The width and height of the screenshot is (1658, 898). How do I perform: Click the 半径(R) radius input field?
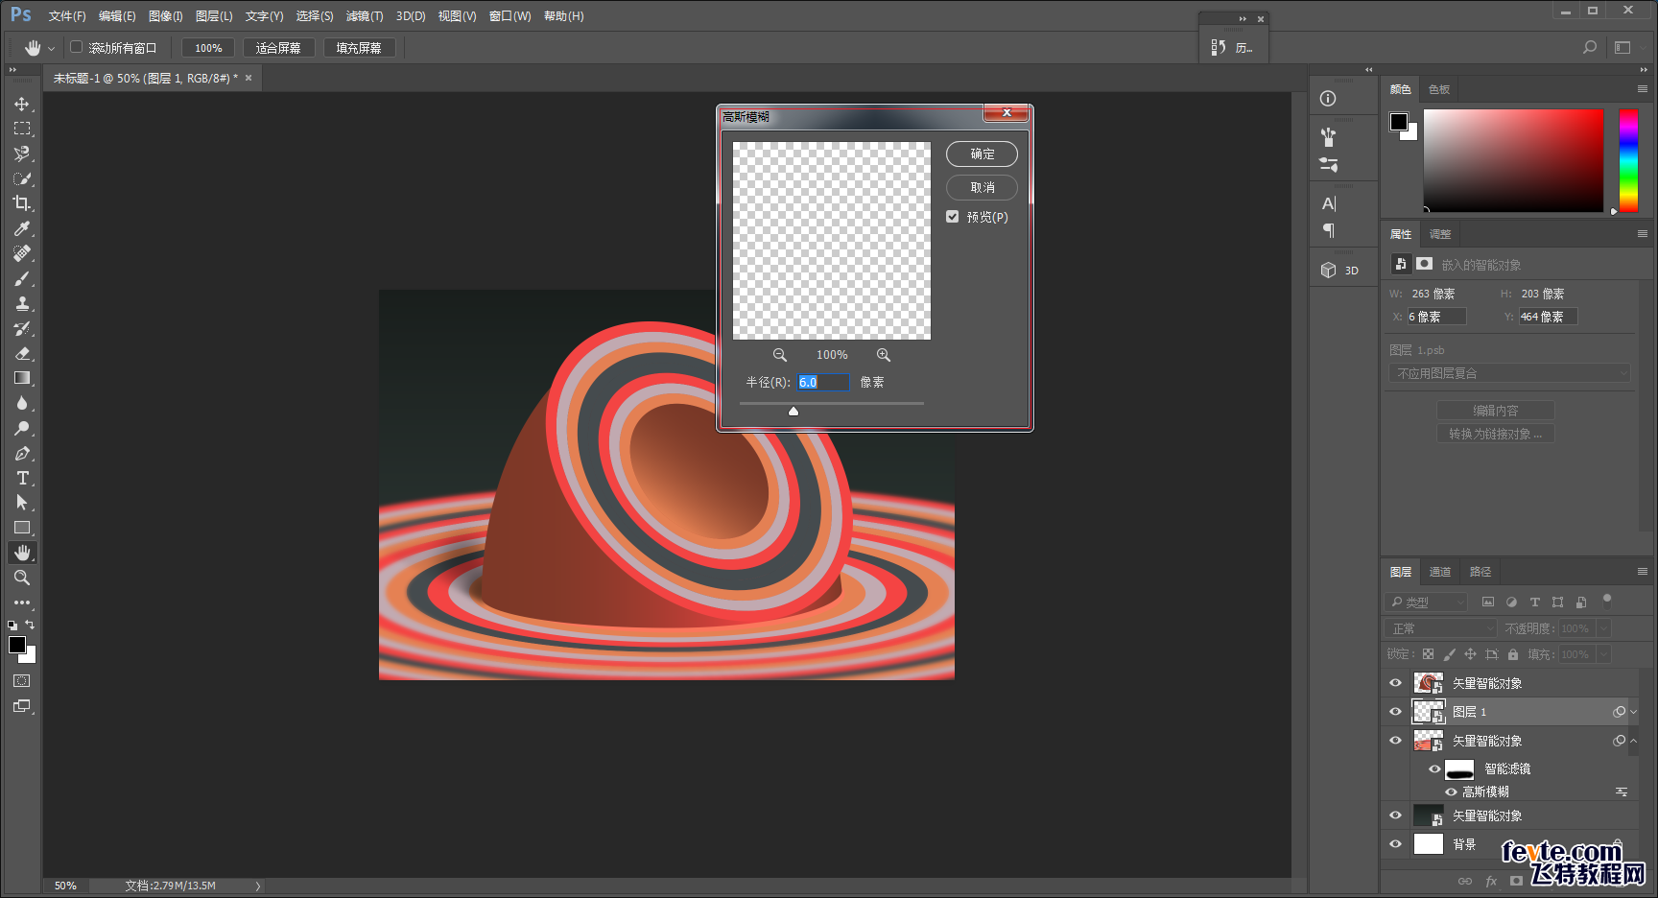pyautogui.click(x=823, y=382)
